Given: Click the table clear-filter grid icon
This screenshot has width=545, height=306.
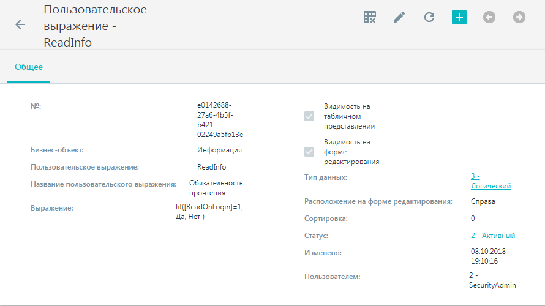Looking at the screenshot, I should tap(369, 17).
